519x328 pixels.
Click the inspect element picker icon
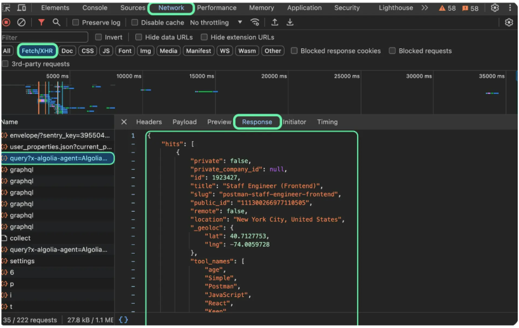(6, 8)
